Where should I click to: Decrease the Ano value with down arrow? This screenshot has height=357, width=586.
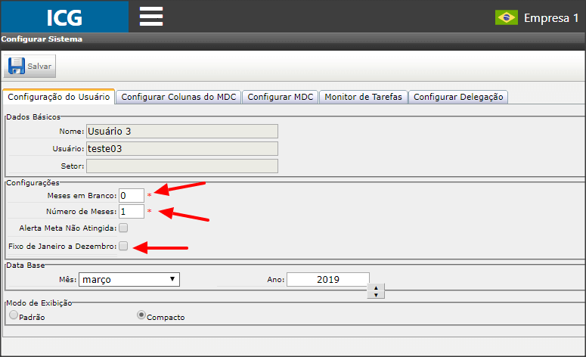tap(376, 295)
